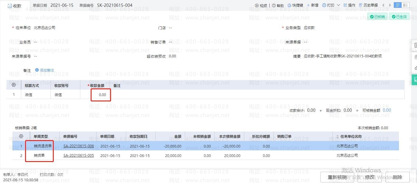Switch to the detailed layout view toggle

pos(405,5)
